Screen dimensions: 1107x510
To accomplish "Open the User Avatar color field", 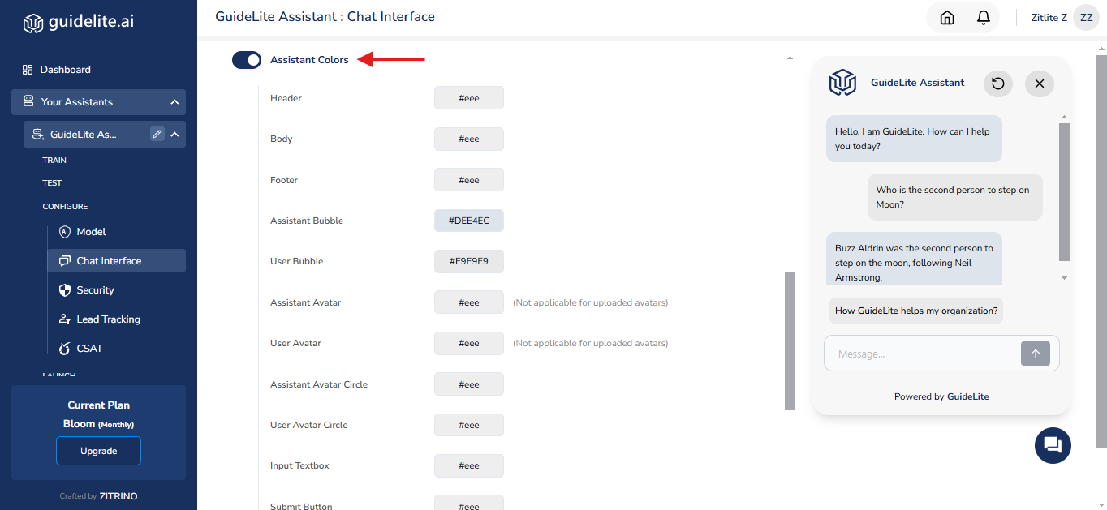I will (x=469, y=343).
